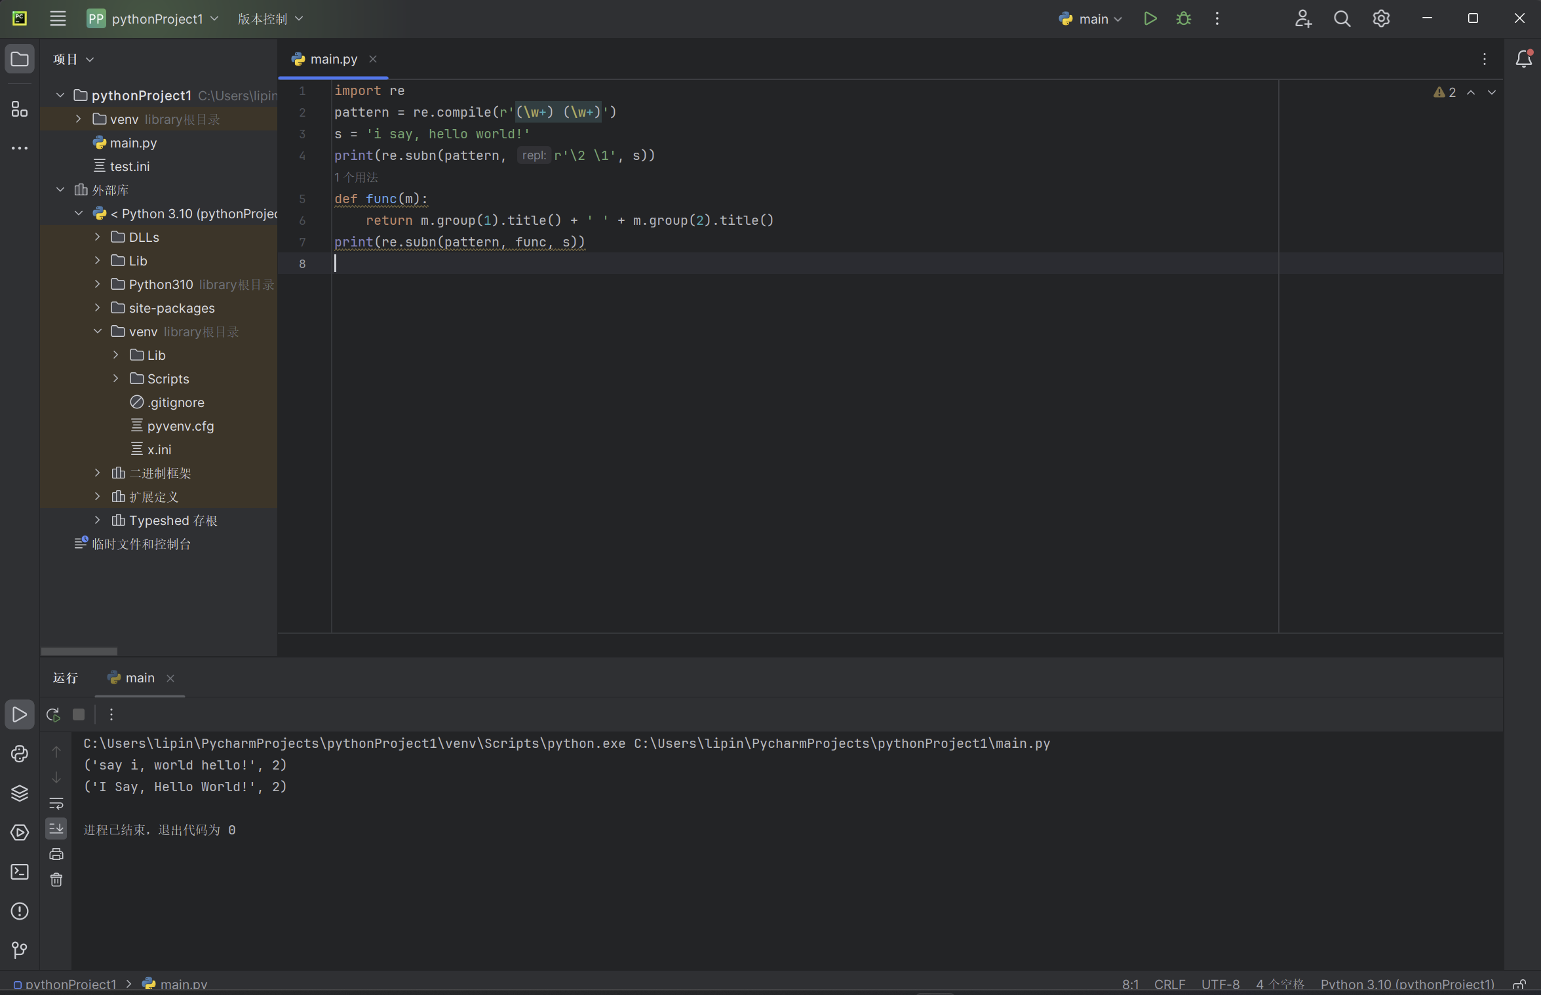Viewport: 1541px width, 995px height.
Task: Open 项目 view dropdown
Action: coord(73,59)
